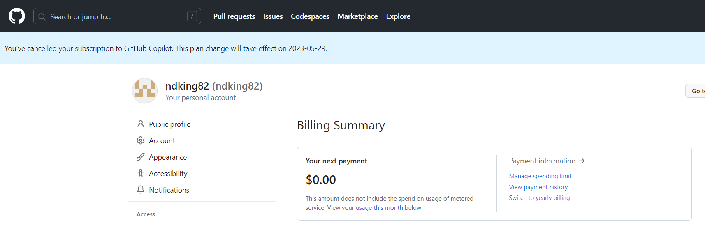The height and width of the screenshot is (225, 705).
Task: Open Issues in top navigation
Action: [x=273, y=16]
